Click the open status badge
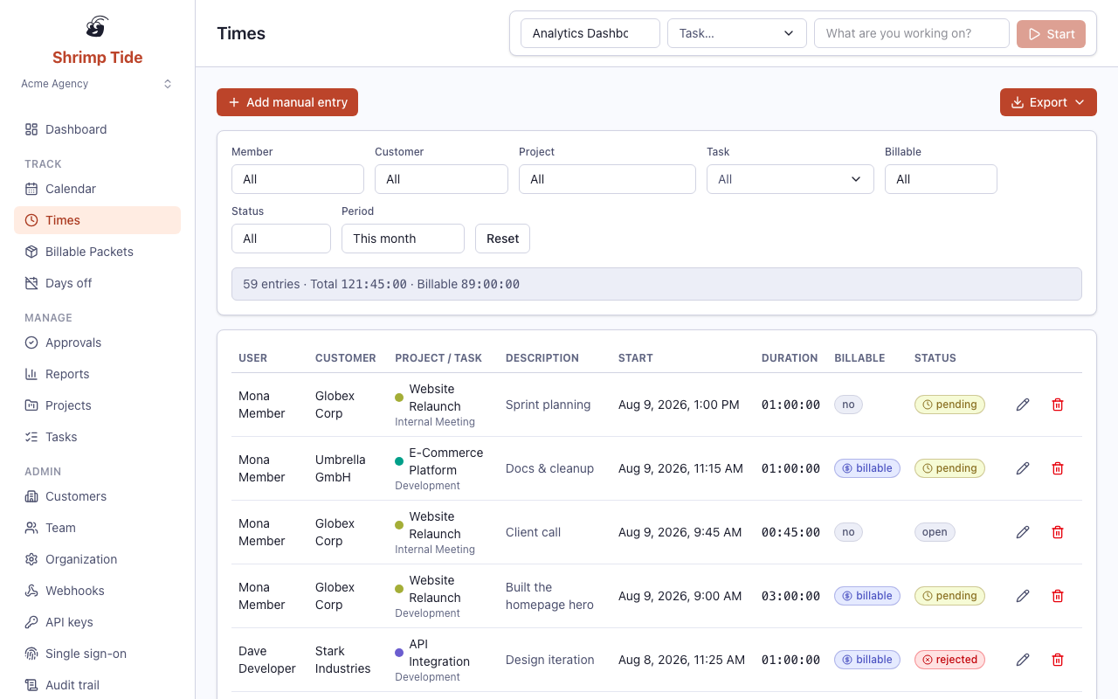 [x=935, y=532]
